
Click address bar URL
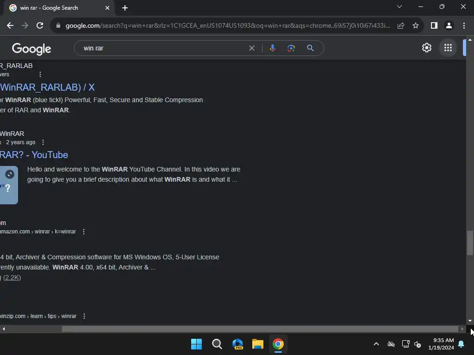[228, 26]
